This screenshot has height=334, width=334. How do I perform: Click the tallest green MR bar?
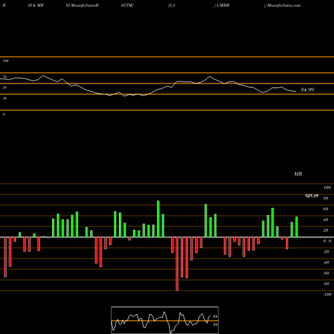point(158,219)
